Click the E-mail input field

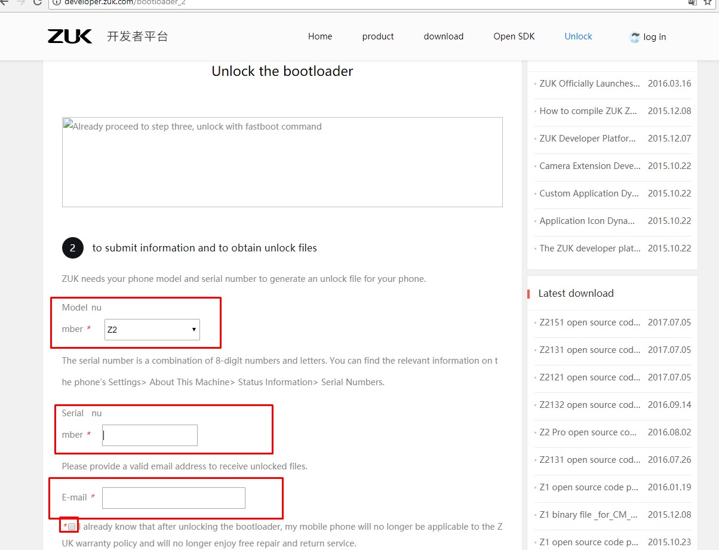174,498
